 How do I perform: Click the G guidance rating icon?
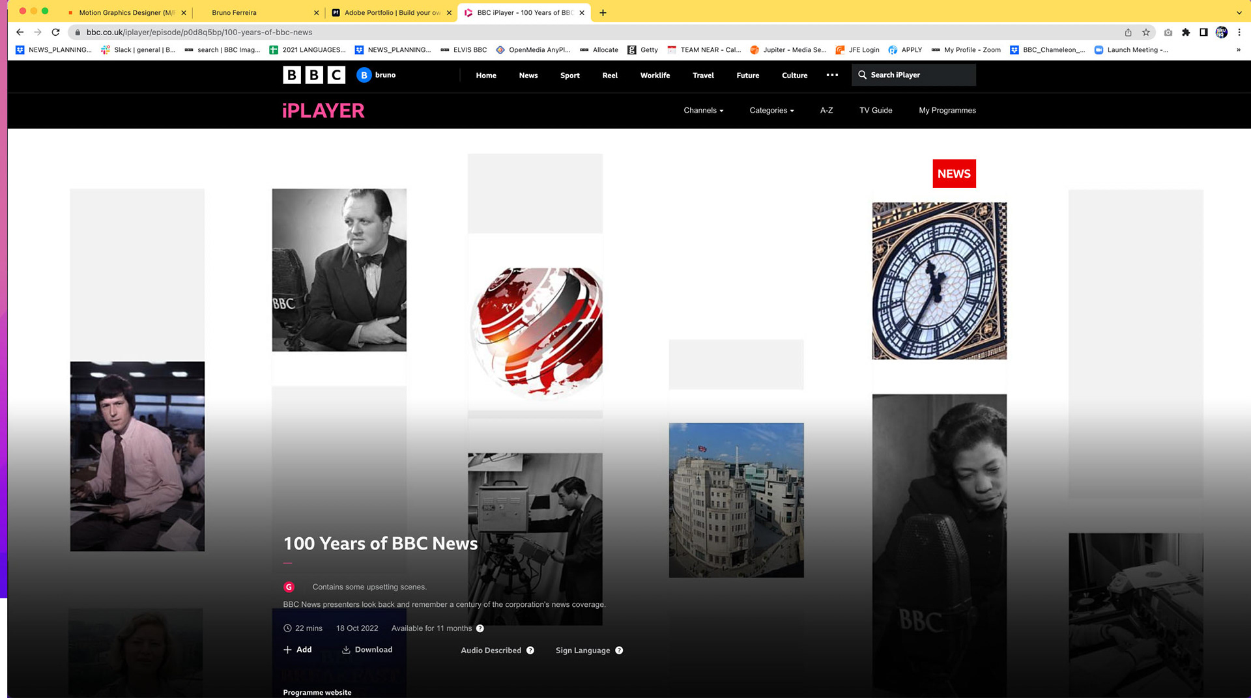289,587
